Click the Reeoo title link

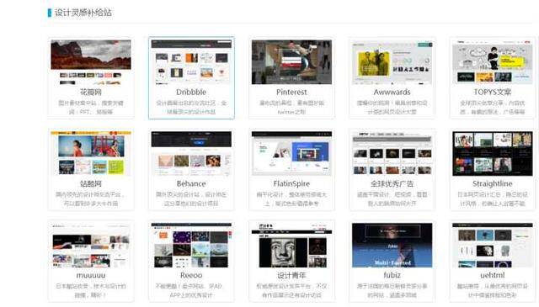[x=191, y=275]
